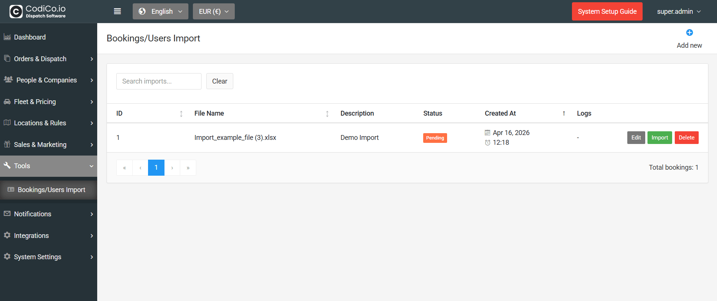Click the blue plus Add new icon
The width and height of the screenshot is (717, 301).
click(689, 33)
